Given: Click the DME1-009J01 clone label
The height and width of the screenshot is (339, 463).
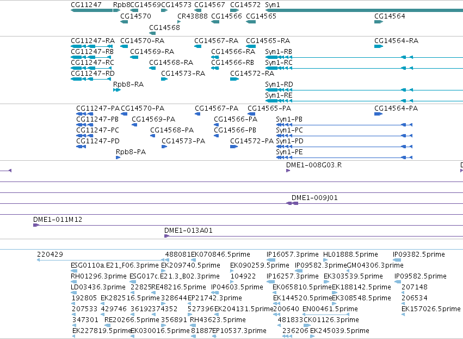Looking at the screenshot, I should [x=314, y=198].
